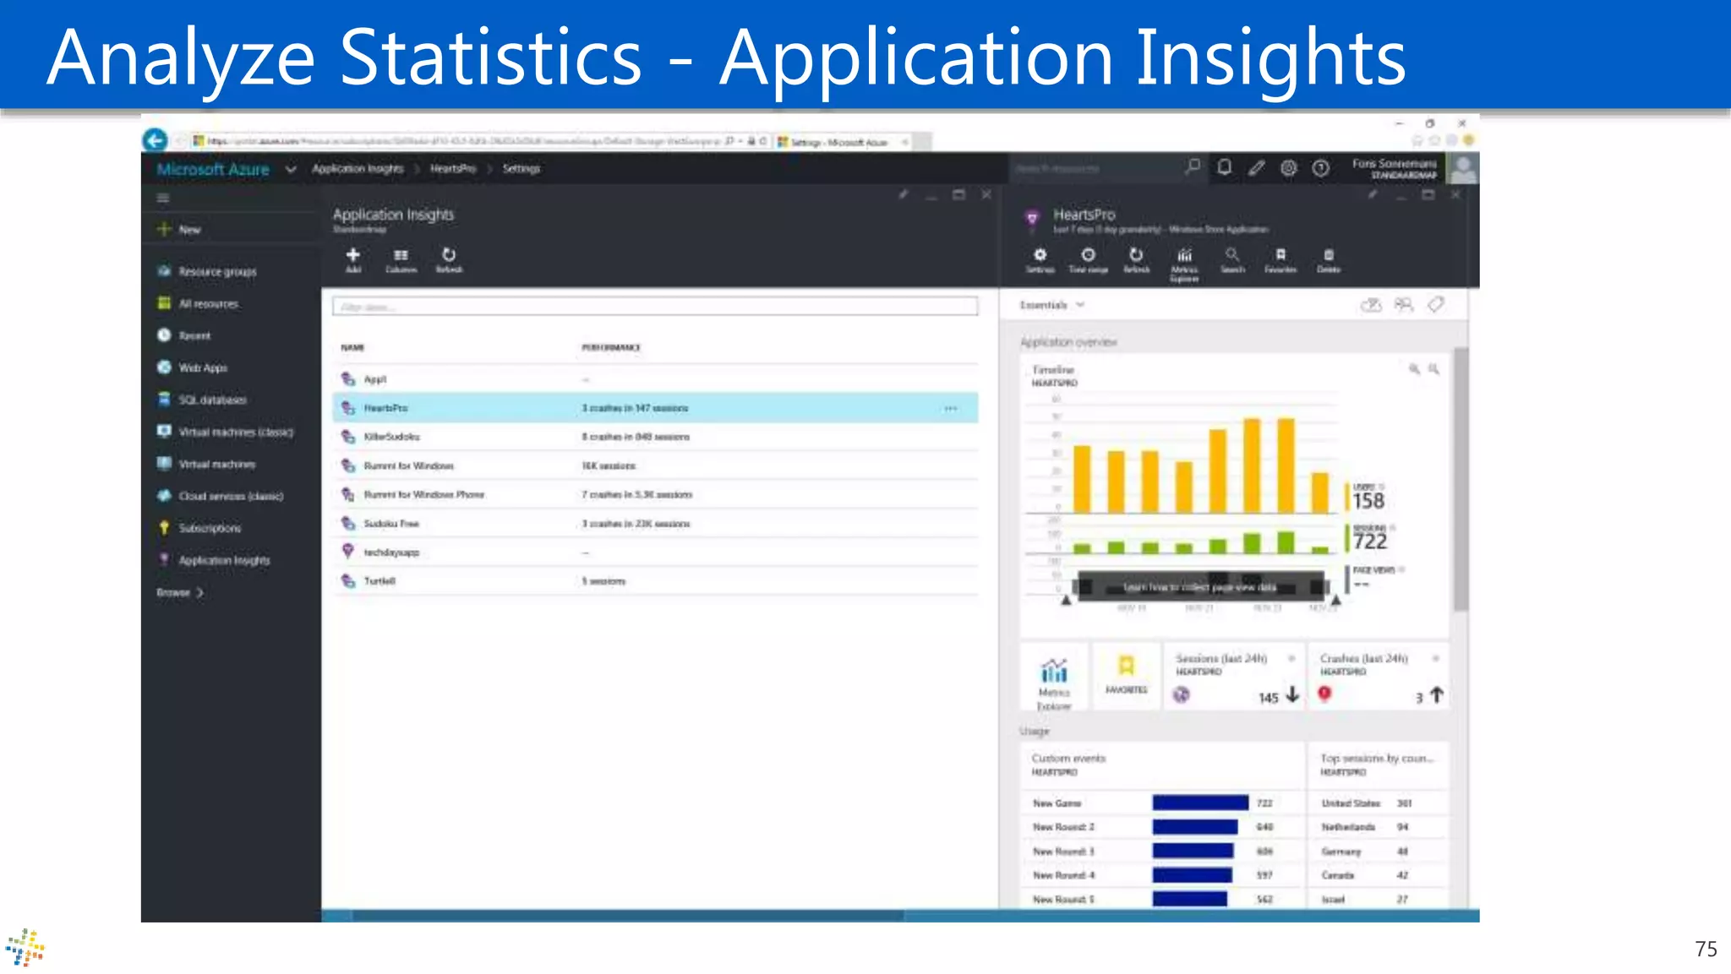The image size is (1731, 974).
Task: Click the left timeline range handle
Action: [x=1066, y=600]
